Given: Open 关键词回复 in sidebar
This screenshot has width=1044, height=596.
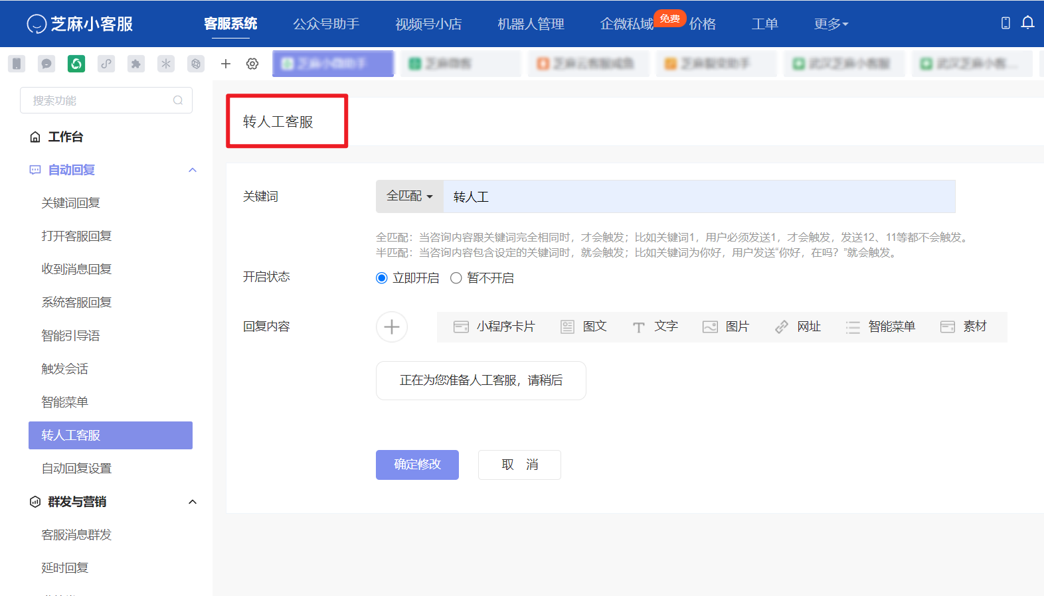Looking at the screenshot, I should (x=70, y=203).
